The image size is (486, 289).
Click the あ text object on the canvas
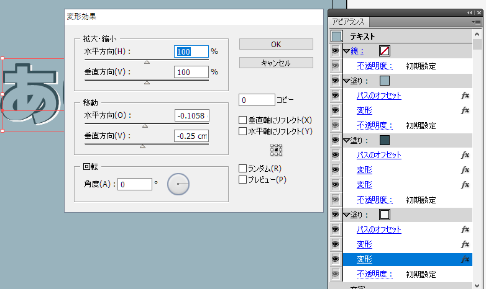(x=31, y=94)
